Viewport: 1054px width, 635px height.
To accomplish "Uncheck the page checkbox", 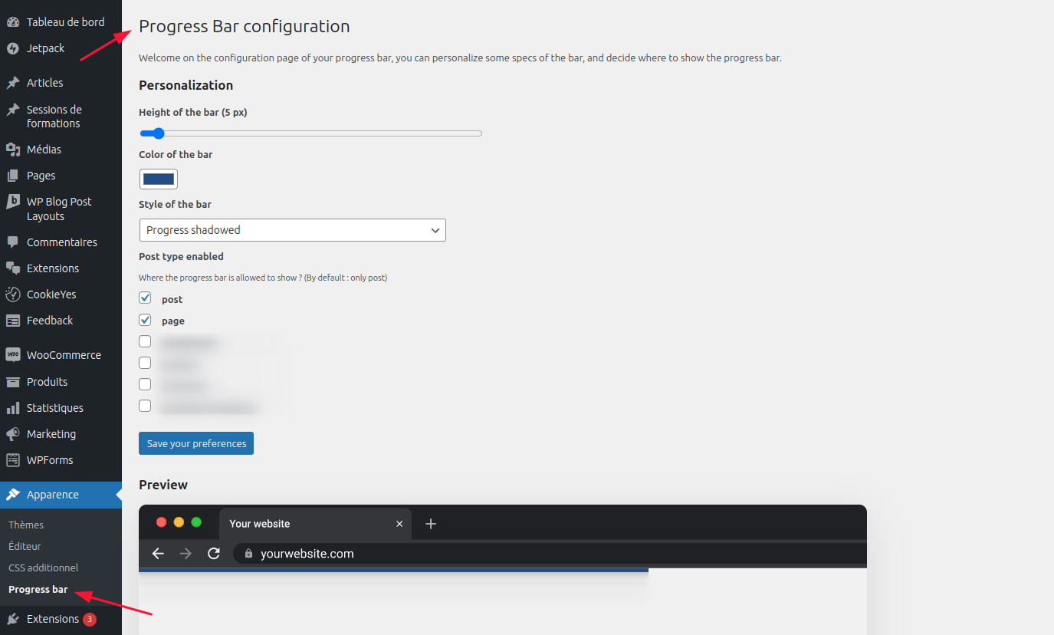I will pos(145,320).
